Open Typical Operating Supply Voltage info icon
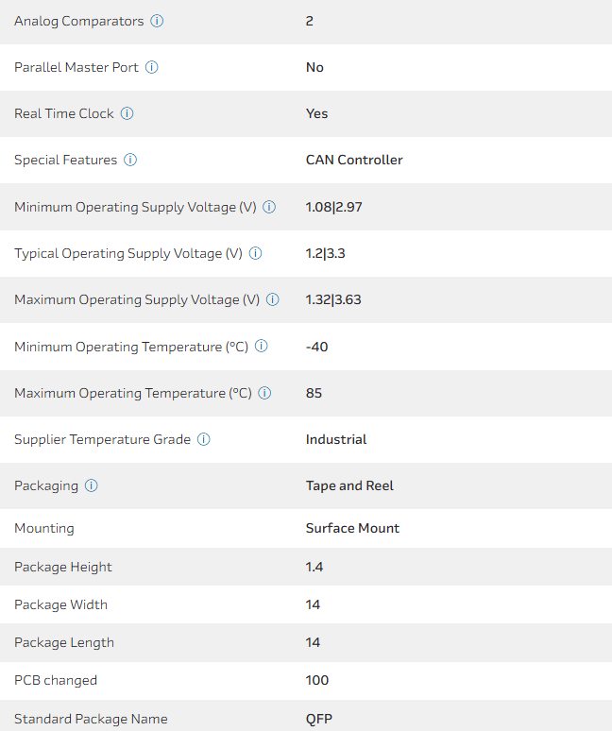612x731 pixels. coord(255,253)
